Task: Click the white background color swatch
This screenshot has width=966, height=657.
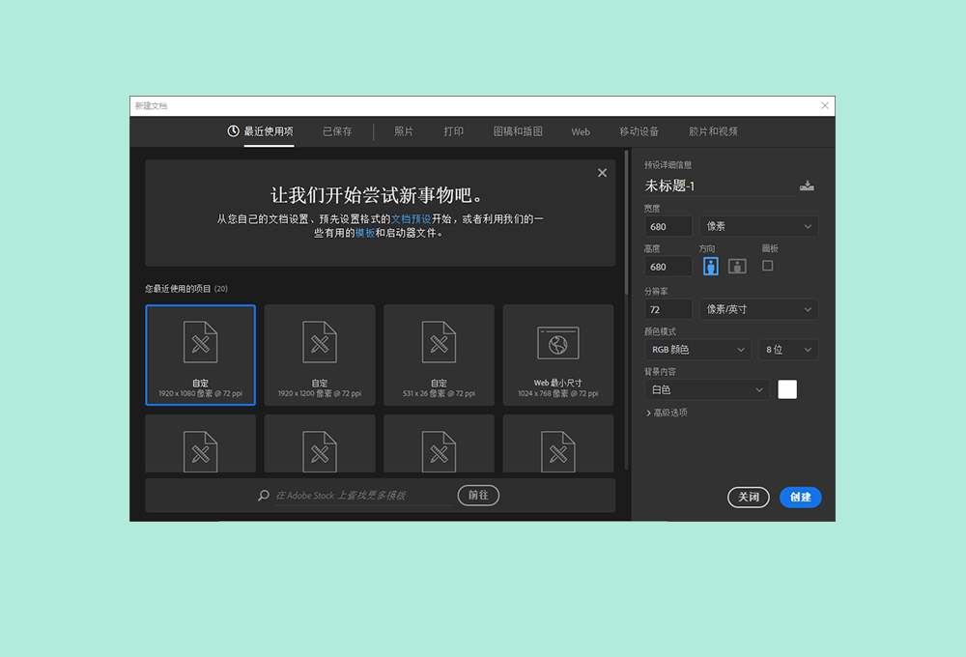Action: pyautogui.click(x=786, y=389)
